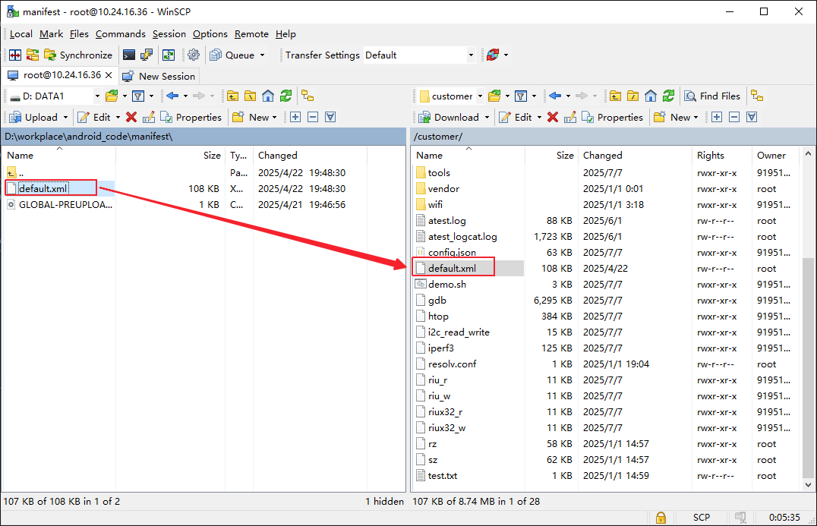The width and height of the screenshot is (817, 526).
Task: Click Select Files plus icon in remote panel
Action: click(716, 117)
